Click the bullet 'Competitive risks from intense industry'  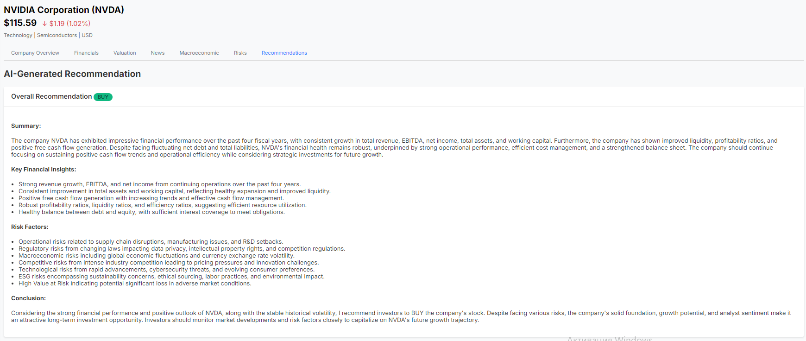click(169, 263)
